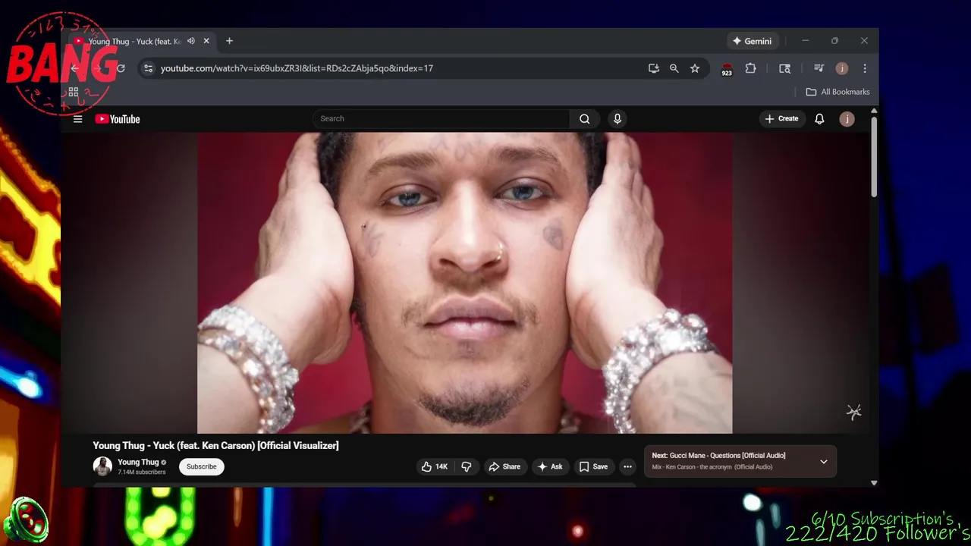Image resolution: width=971 pixels, height=546 pixels.
Task: Open YouTube notifications bell
Action: [819, 118]
